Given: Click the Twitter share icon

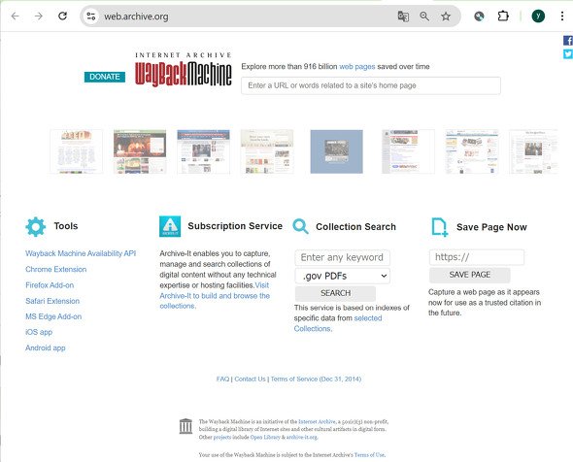Looking at the screenshot, I should click(x=568, y=54).
